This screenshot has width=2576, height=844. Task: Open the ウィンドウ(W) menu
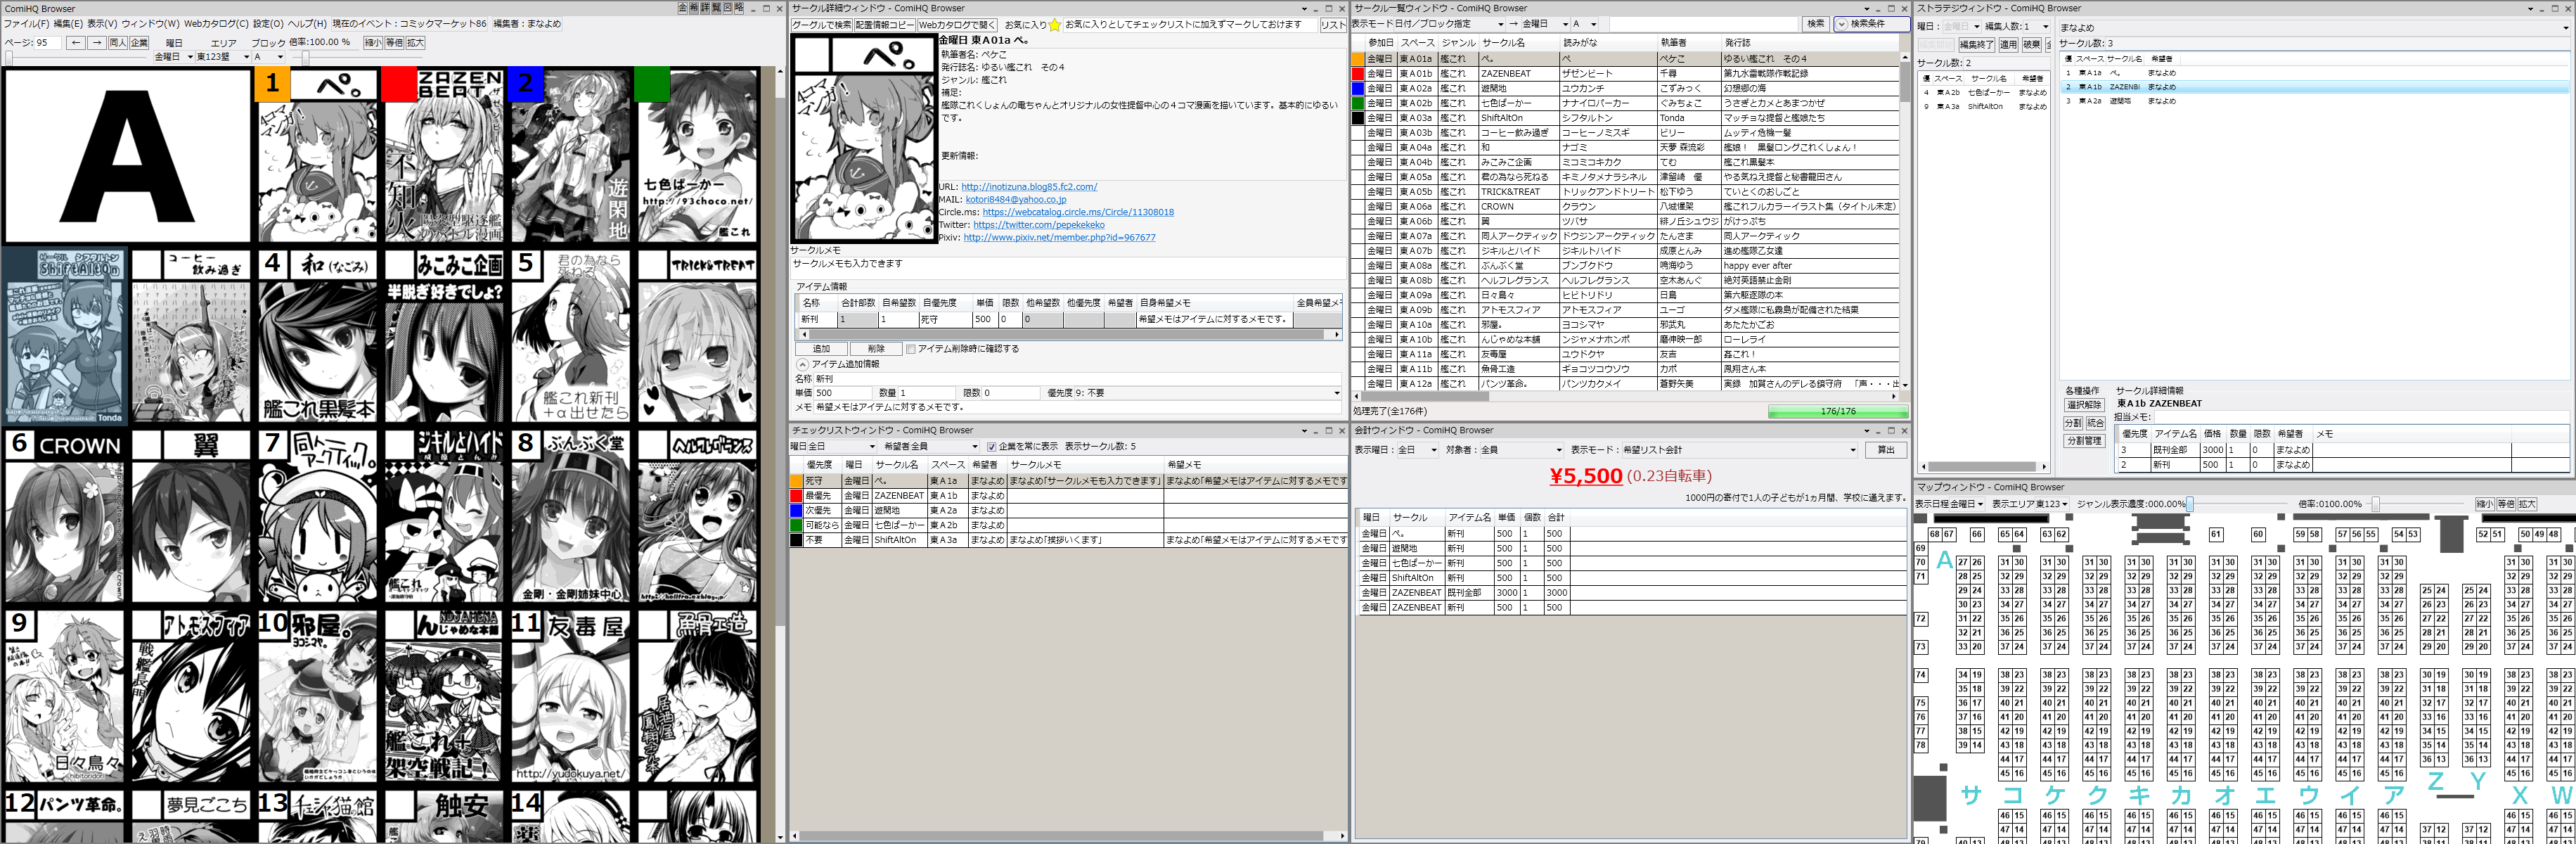tap(151, 24)
